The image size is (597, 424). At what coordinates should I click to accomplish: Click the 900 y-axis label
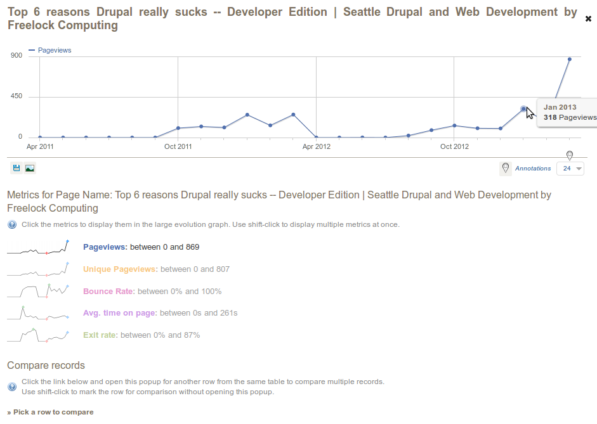click(x=16, y=56)
